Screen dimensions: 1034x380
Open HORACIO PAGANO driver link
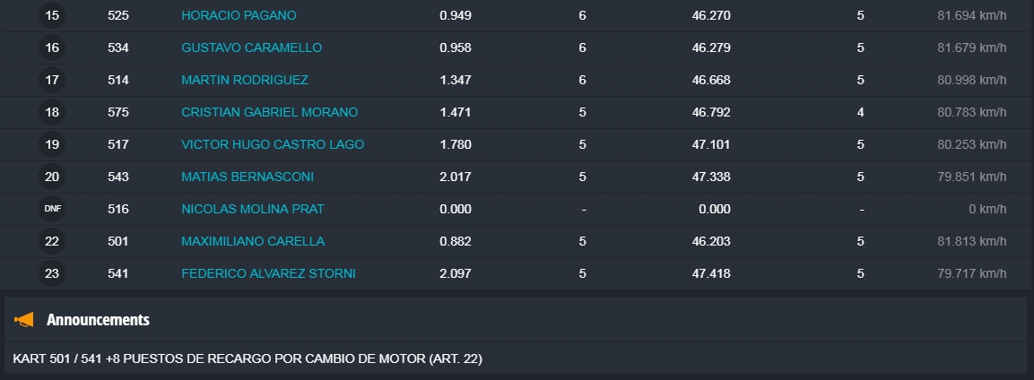(x=239, y=15)
